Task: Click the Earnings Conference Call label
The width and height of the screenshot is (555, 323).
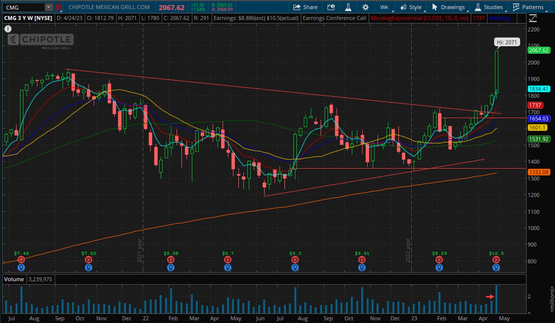Action: tap(334, 18)
